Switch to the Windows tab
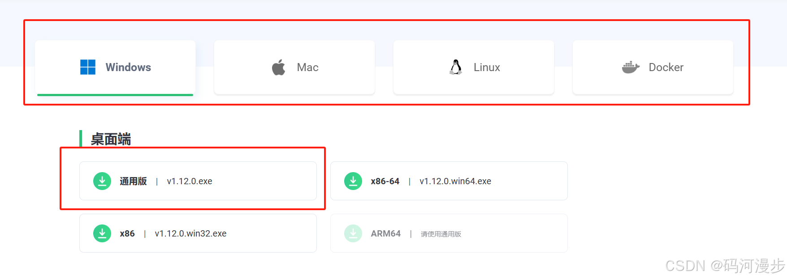Image resolution: width=787 pixels, height=279 pixels. 115,68
